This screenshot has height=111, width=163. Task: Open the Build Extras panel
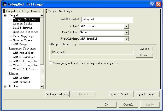[x=22, y=28]
